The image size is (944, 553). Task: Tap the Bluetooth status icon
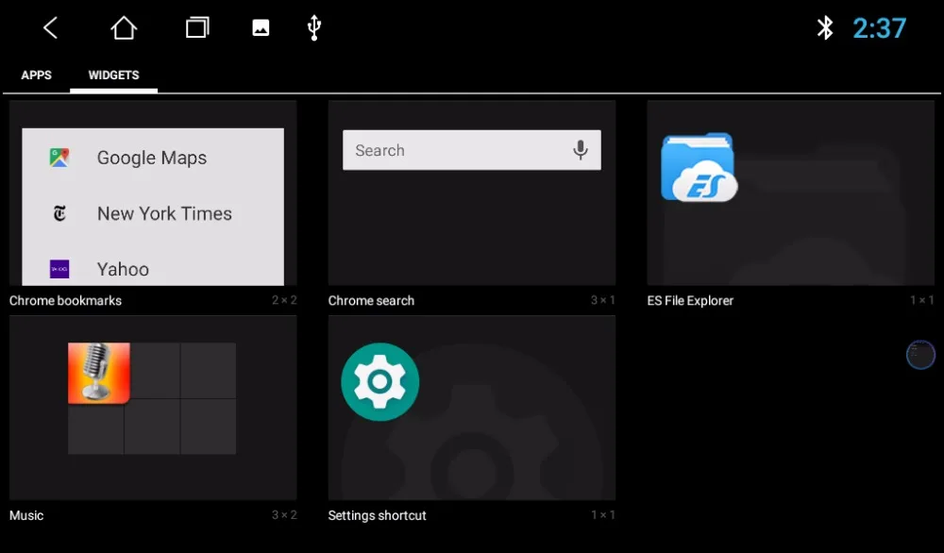click(825, 27)
